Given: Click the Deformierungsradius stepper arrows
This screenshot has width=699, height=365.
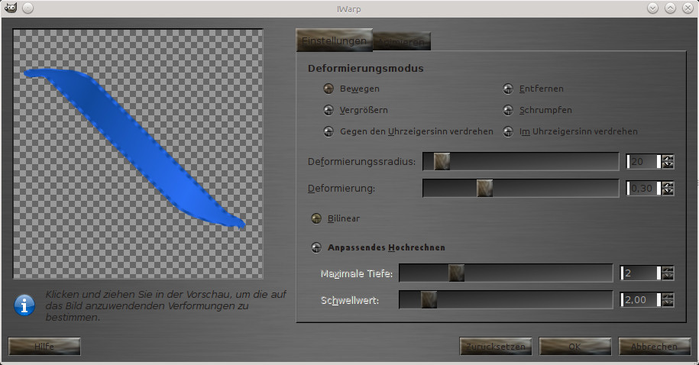Looking at the screenshot, I should 668,161.
